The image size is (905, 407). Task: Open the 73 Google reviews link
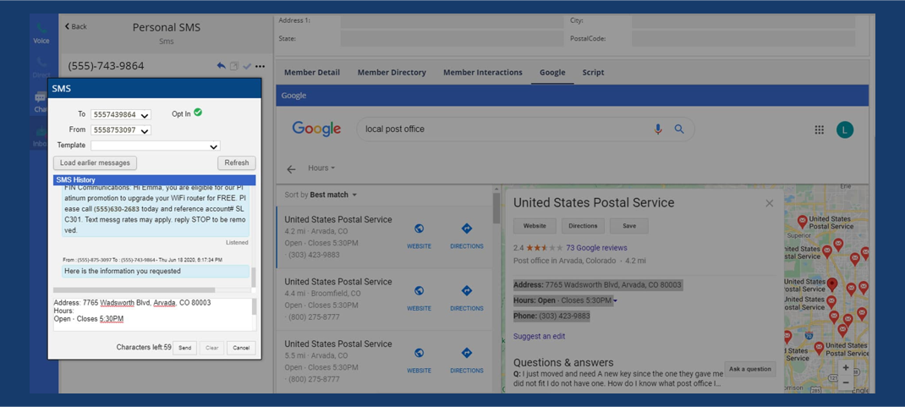[x=596, y=248]
